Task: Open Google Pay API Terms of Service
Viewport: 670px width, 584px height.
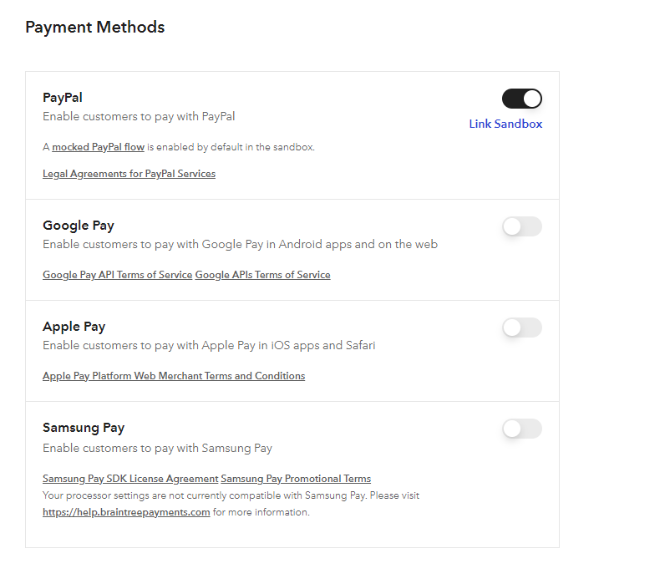Action: 117,275
